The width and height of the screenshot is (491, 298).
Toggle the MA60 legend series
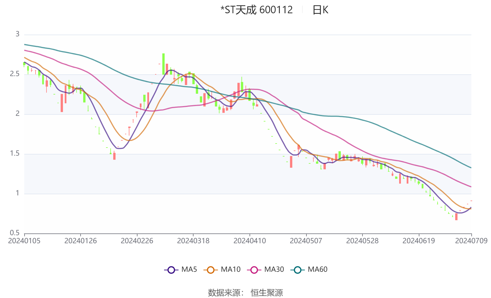[x=309, y=269]
